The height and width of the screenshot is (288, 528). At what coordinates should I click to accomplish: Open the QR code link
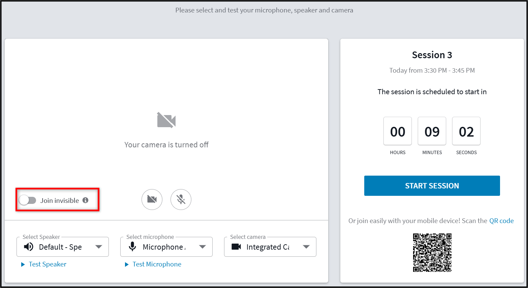[x=501, y=221]
